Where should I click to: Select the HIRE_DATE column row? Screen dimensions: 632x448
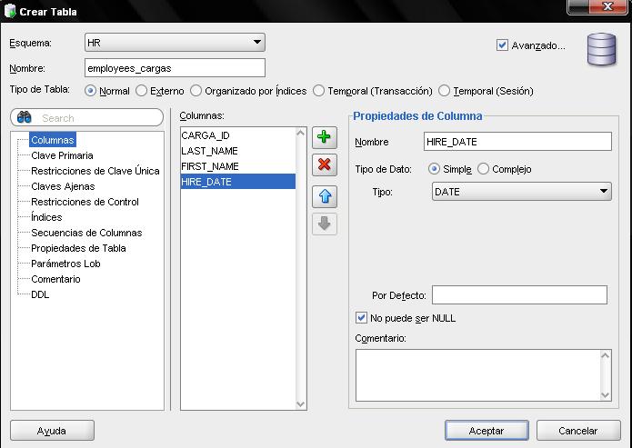point(238,182)
